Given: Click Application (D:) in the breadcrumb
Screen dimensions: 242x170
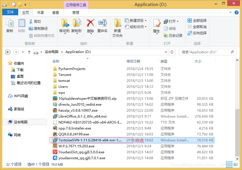Looking at the screenshot, I should pyautogui.click(x=78, y=52).
